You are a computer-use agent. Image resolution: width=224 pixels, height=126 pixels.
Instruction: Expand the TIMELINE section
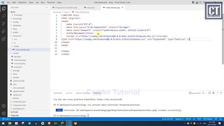(x=15, y=115)
